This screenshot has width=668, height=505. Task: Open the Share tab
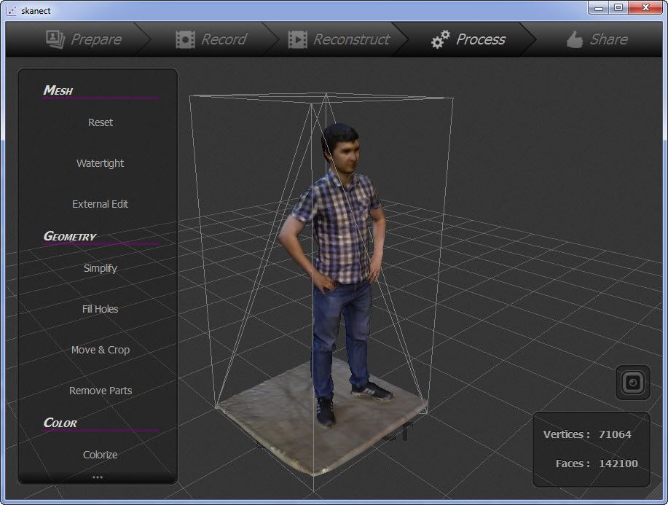(608, 39)
